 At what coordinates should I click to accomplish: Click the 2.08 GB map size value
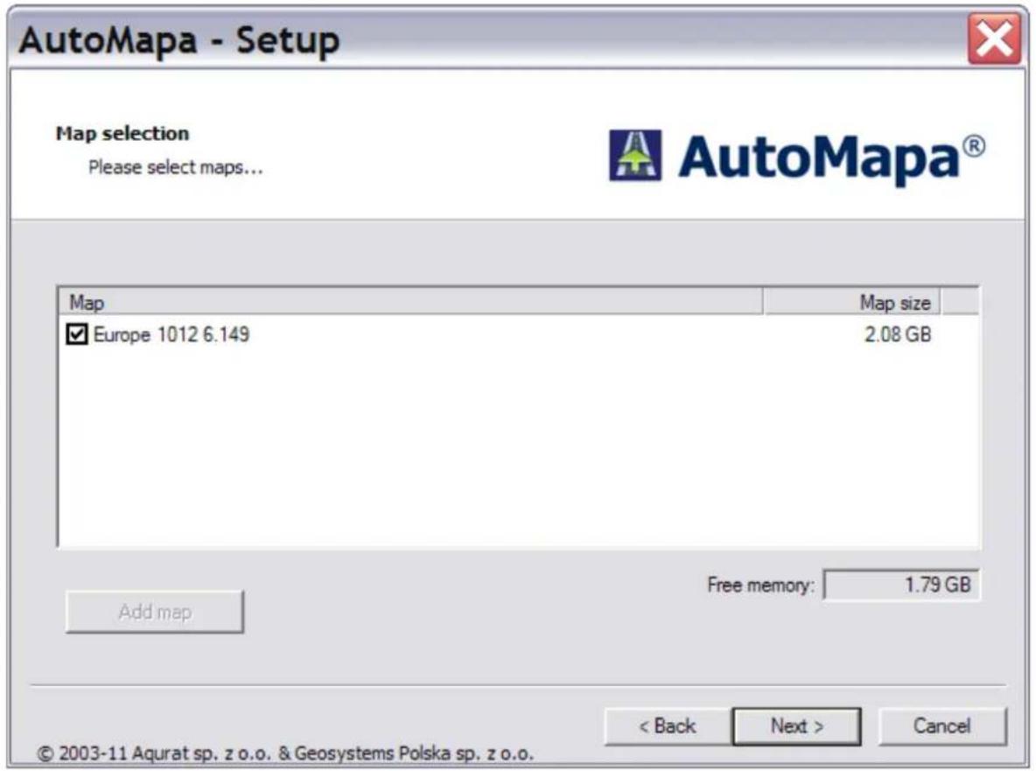pos(898,334)
